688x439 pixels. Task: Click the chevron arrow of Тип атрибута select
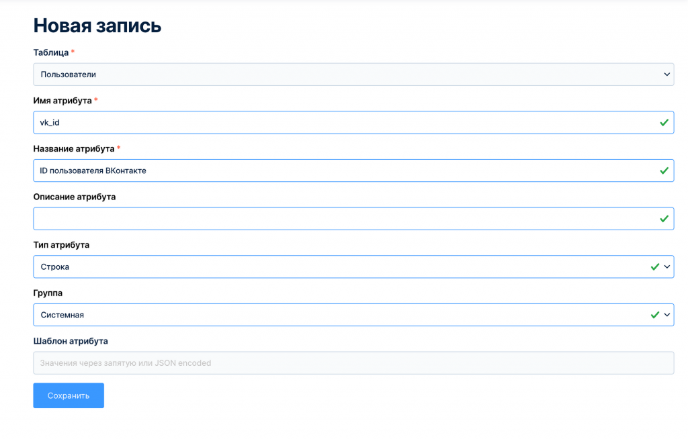click(667, 266)
